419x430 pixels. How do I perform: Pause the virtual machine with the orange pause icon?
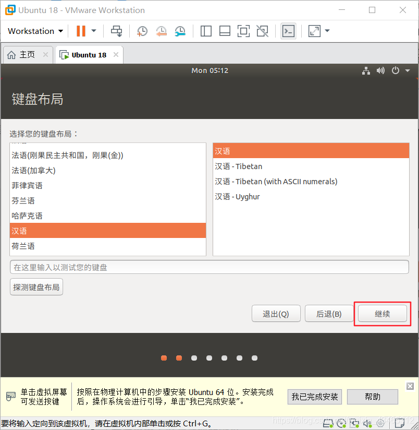[x=81, y=31]
